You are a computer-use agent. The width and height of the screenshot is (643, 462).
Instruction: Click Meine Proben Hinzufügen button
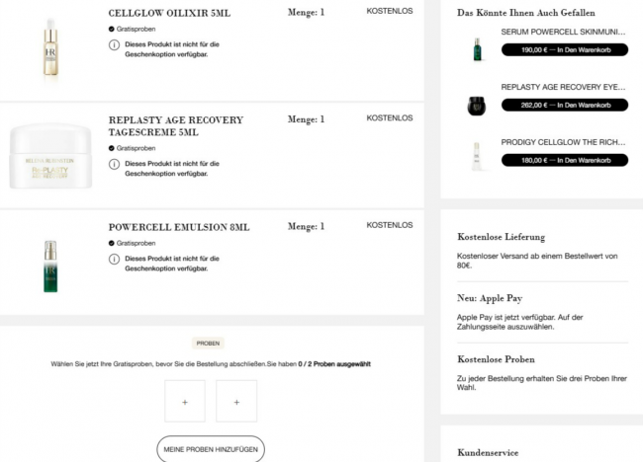[211, 449]
